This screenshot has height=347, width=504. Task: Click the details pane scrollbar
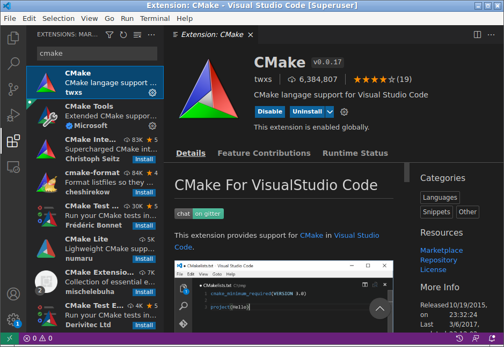click(x=407, y=172)
